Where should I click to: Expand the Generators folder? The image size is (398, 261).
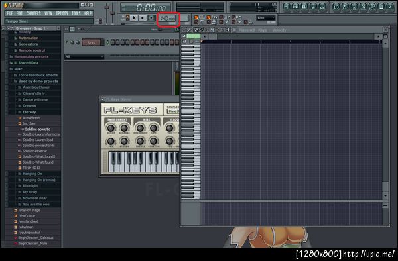tap(28, 44)
